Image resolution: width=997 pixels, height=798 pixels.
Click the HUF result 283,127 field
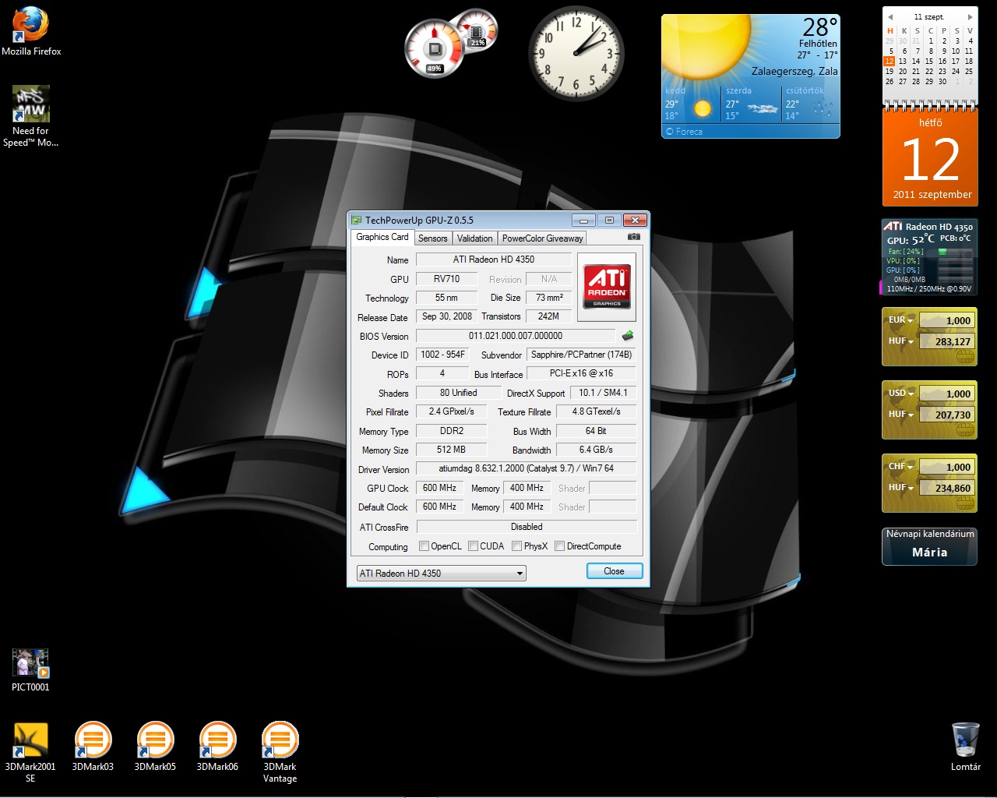[946, 341]
